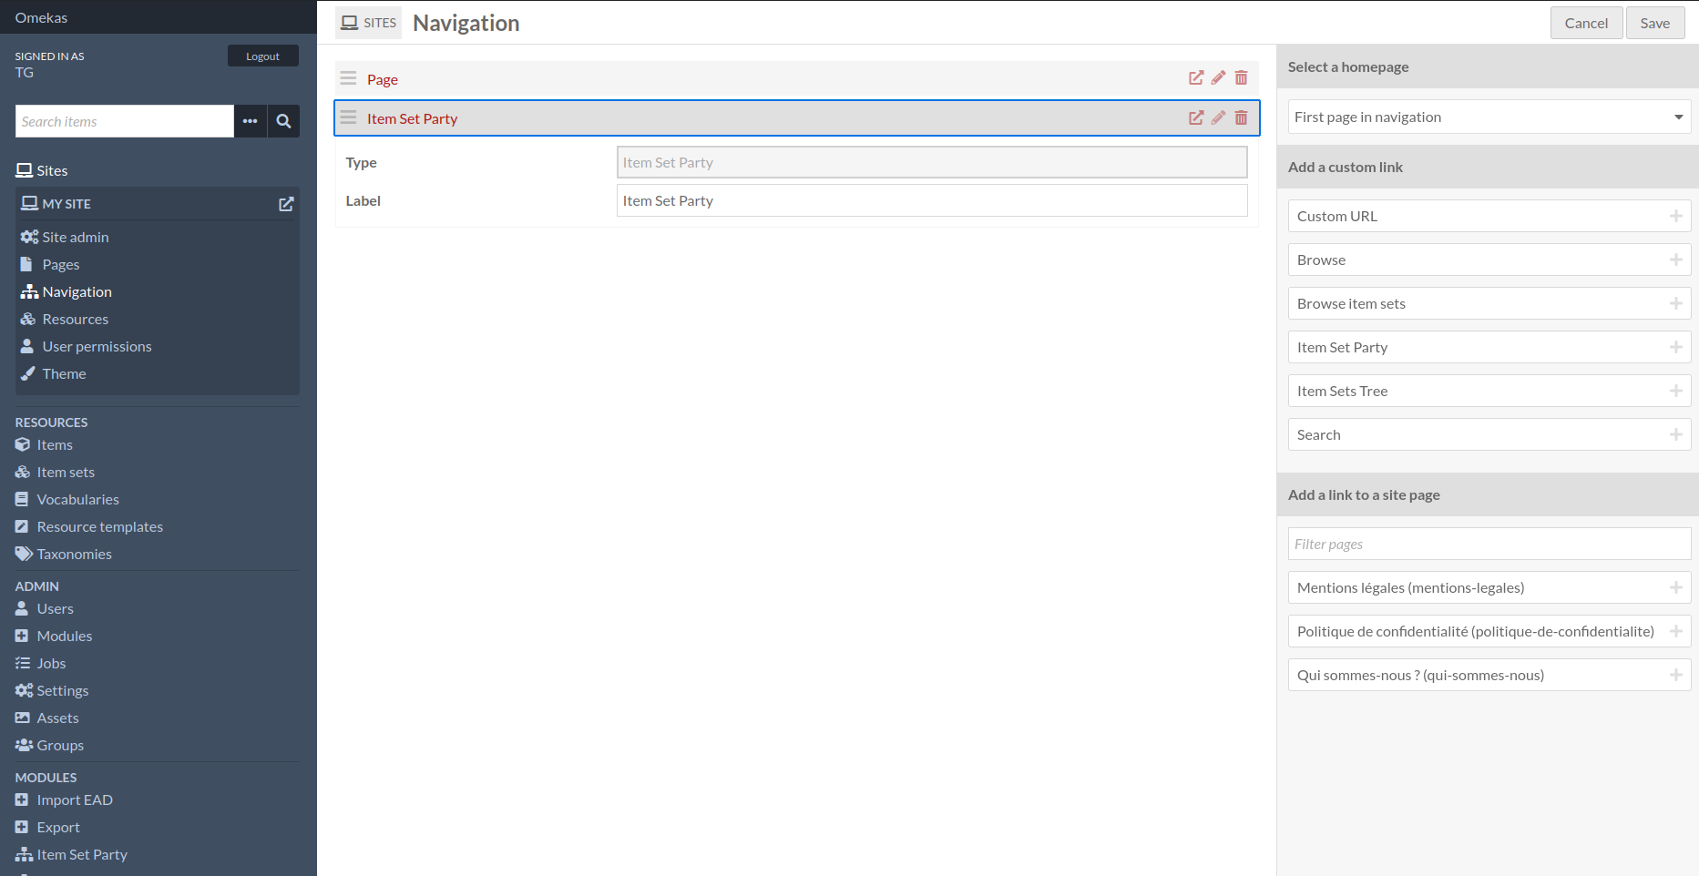Image resolution: width=1699 pixels, height=876 pixels.
Task: Open MY SITE link
Action: coord(56,204)
